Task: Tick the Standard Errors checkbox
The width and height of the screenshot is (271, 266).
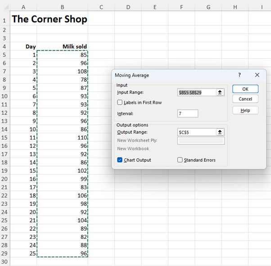Action: [180, 160]
